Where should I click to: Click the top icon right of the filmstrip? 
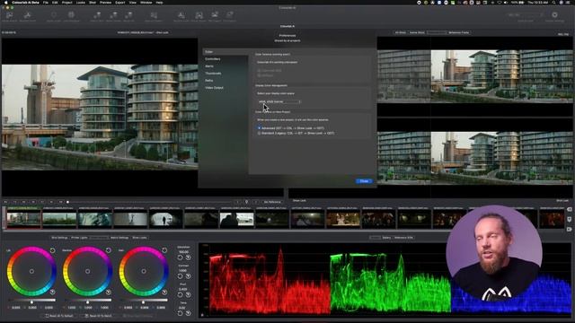(569, 209)
